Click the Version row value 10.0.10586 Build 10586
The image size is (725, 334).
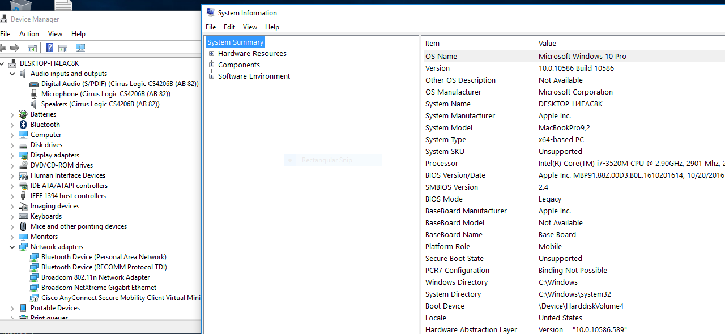click(576, 68)
